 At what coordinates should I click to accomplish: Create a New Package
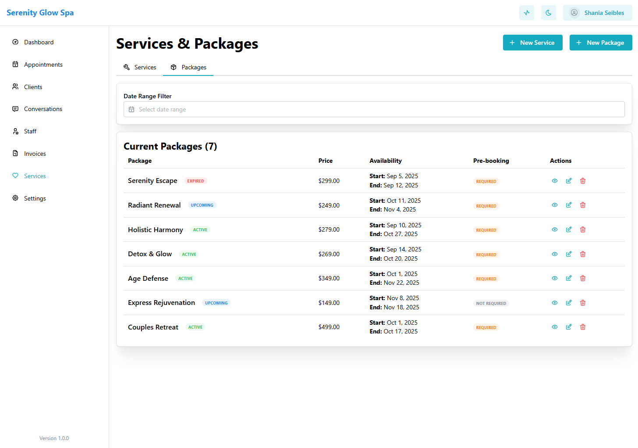600,43
